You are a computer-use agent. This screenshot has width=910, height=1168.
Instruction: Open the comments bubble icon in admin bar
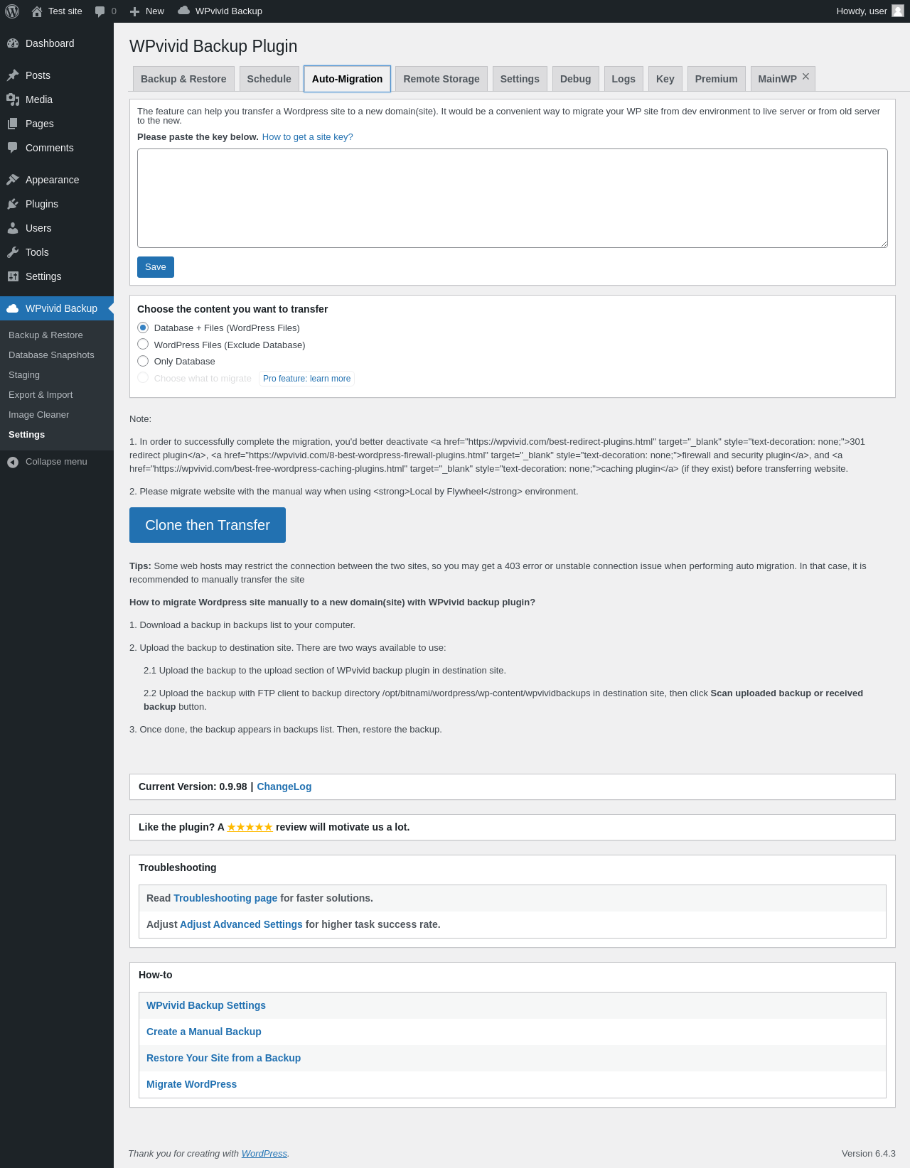pyautogui.click(x=100, y=11)
